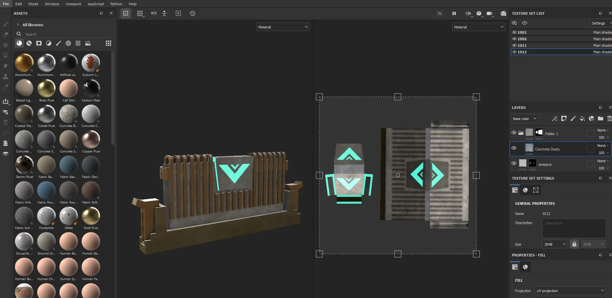Select the Smudge tool
The image size is (612, 298).
[x=6, y=66]
